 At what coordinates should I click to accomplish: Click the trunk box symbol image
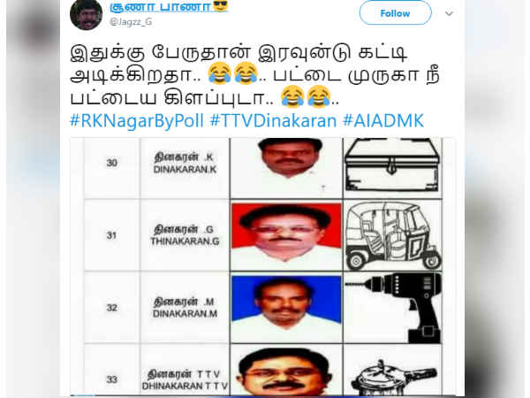[392, 167]
